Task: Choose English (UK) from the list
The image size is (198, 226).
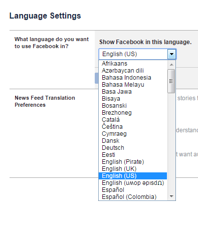Action: [x=133, y=169]
